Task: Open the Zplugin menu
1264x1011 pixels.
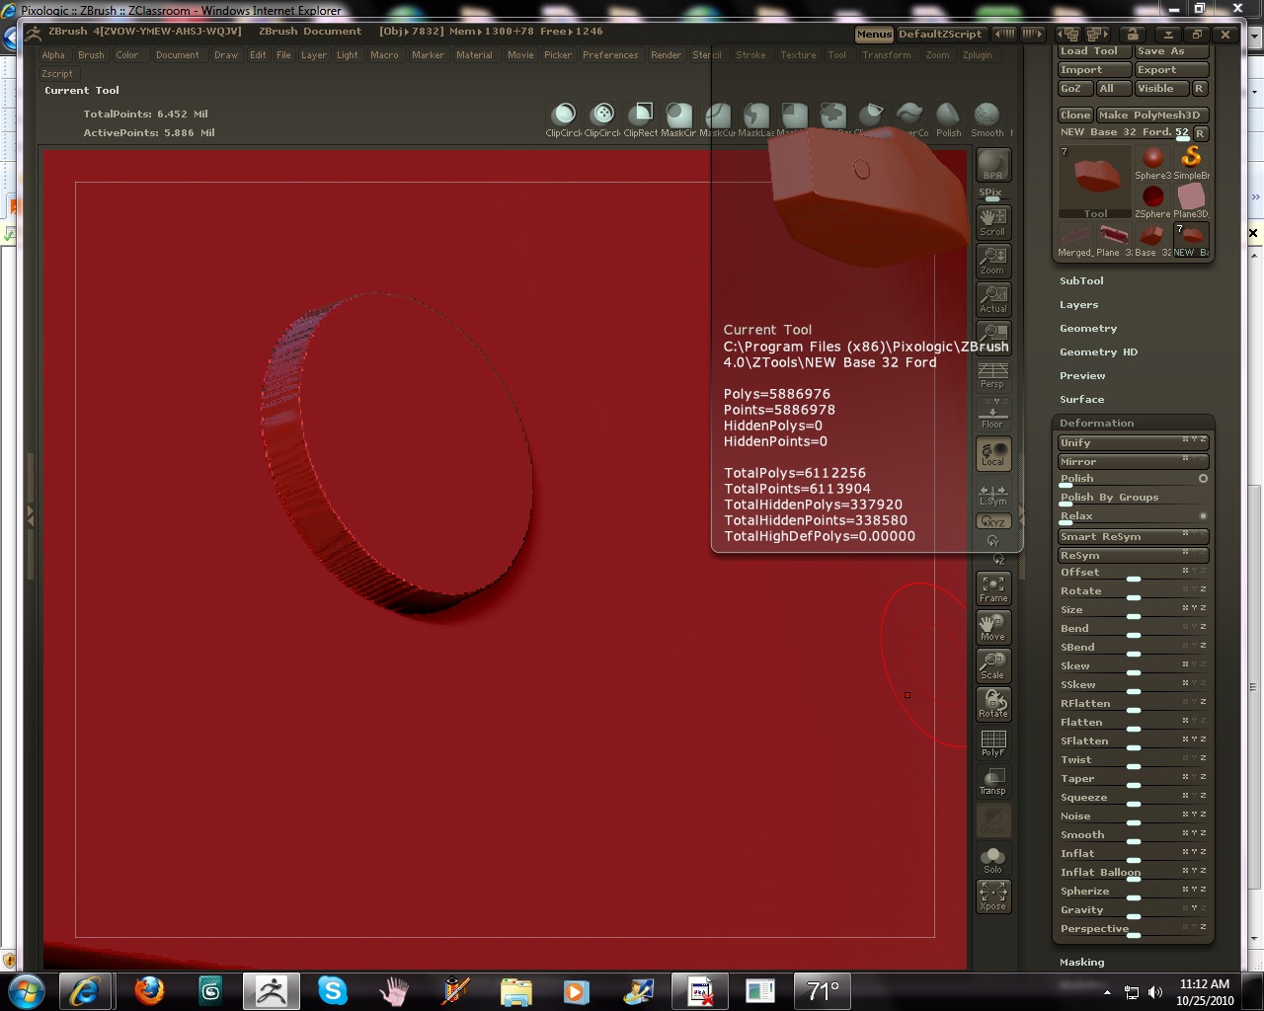Action: [x=977, y=55]
